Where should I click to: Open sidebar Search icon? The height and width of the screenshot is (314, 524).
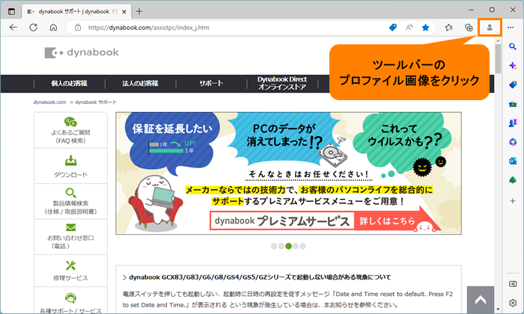click(x=513, y=46)
